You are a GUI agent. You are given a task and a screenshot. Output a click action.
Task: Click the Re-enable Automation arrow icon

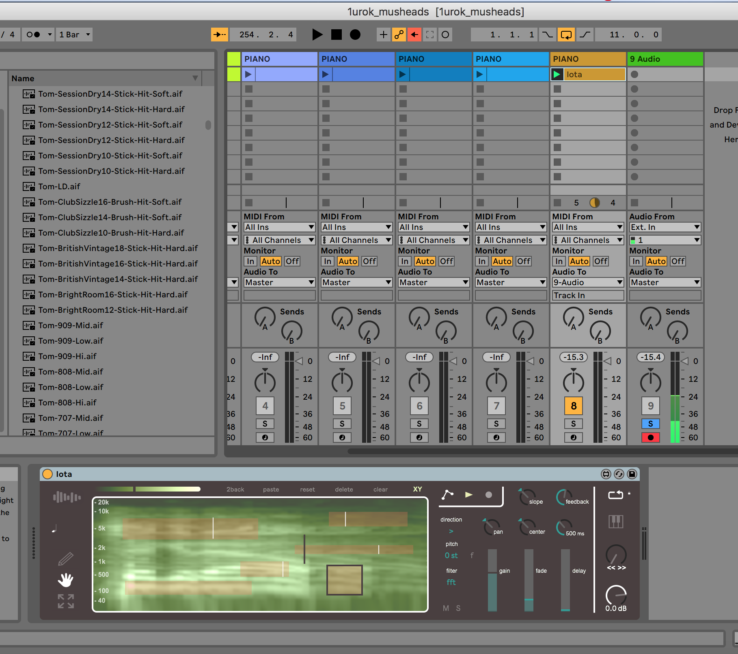pos(414,35)
